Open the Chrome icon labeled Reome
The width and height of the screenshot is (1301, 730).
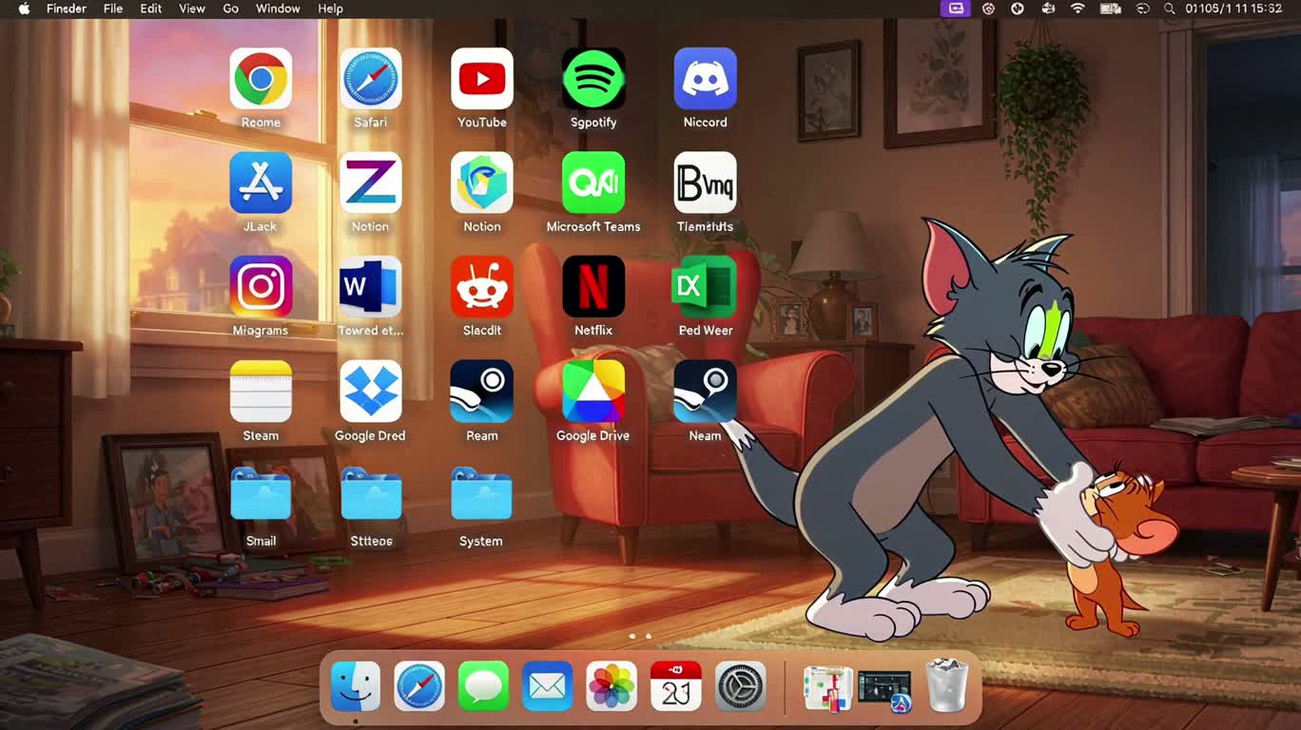click(261, 79)
